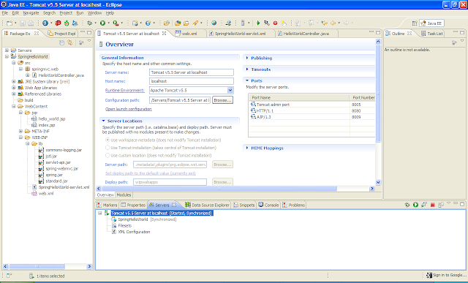Click the red Stop server icon in Servers view
The image size is (468, 283).
tap(432, 205)
